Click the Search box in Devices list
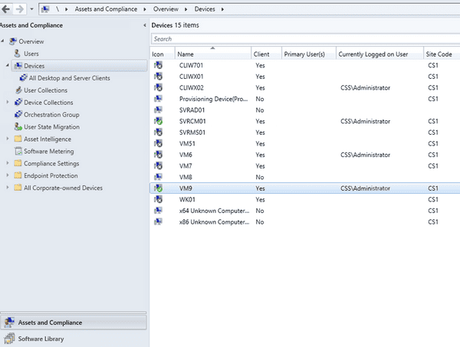This screenshot has width=460, height=347. coord(305,39)
